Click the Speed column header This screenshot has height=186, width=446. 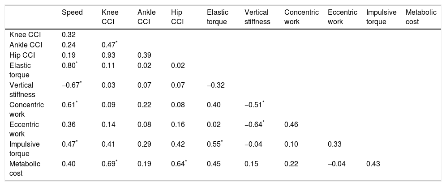[x=72, y=12]
